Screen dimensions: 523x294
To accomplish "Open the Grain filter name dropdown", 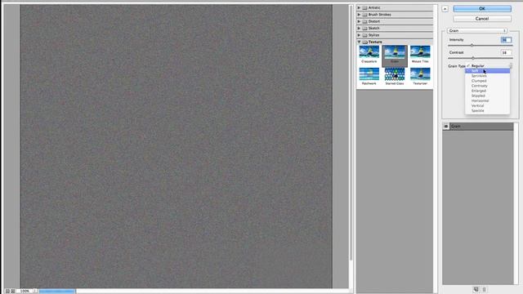I will [x=477, y=31].
